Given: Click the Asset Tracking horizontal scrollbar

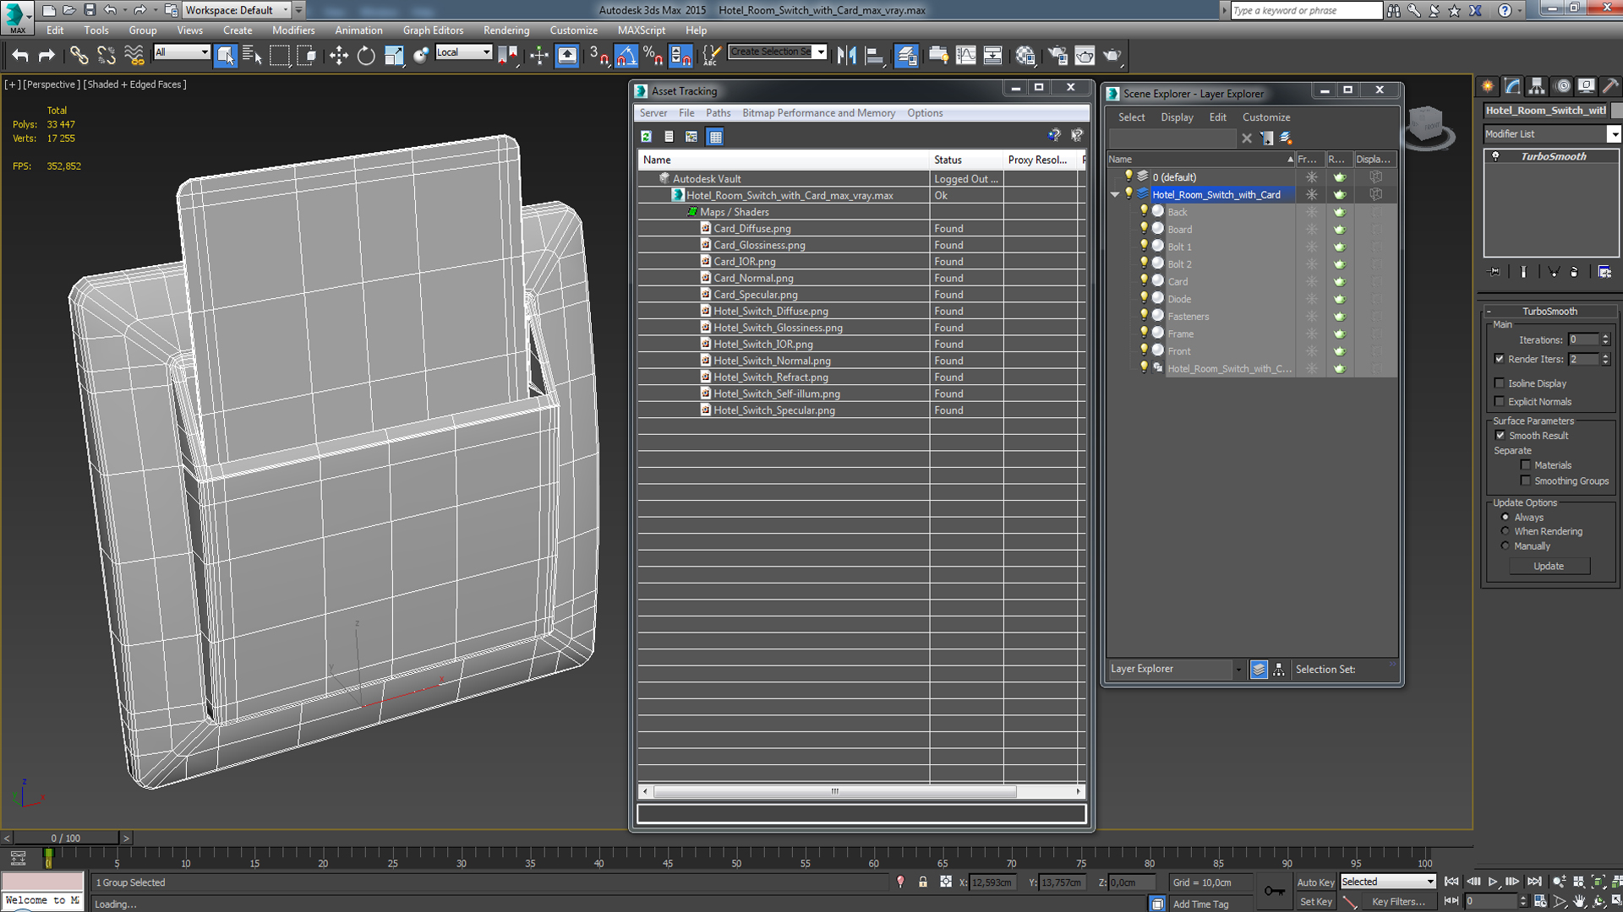Looking at the screenshot, I should click(x=834, y=792).
